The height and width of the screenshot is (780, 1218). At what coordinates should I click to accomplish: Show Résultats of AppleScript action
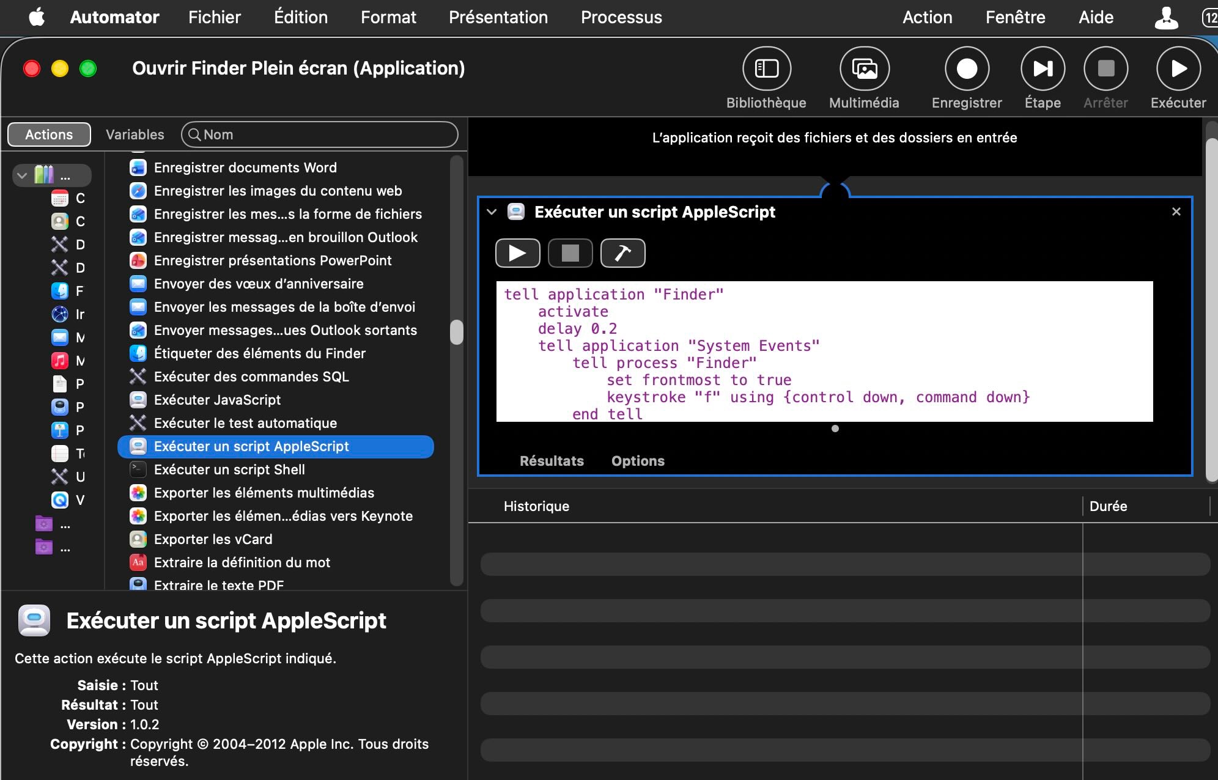pos(552,461)
